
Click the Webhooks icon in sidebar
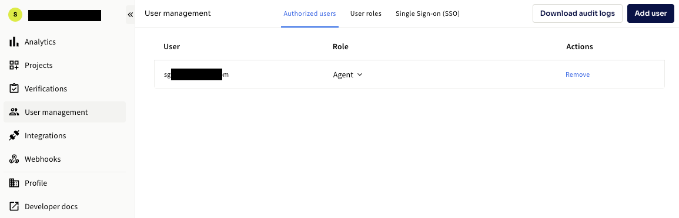pyautogui.click(x=14, y=159)
